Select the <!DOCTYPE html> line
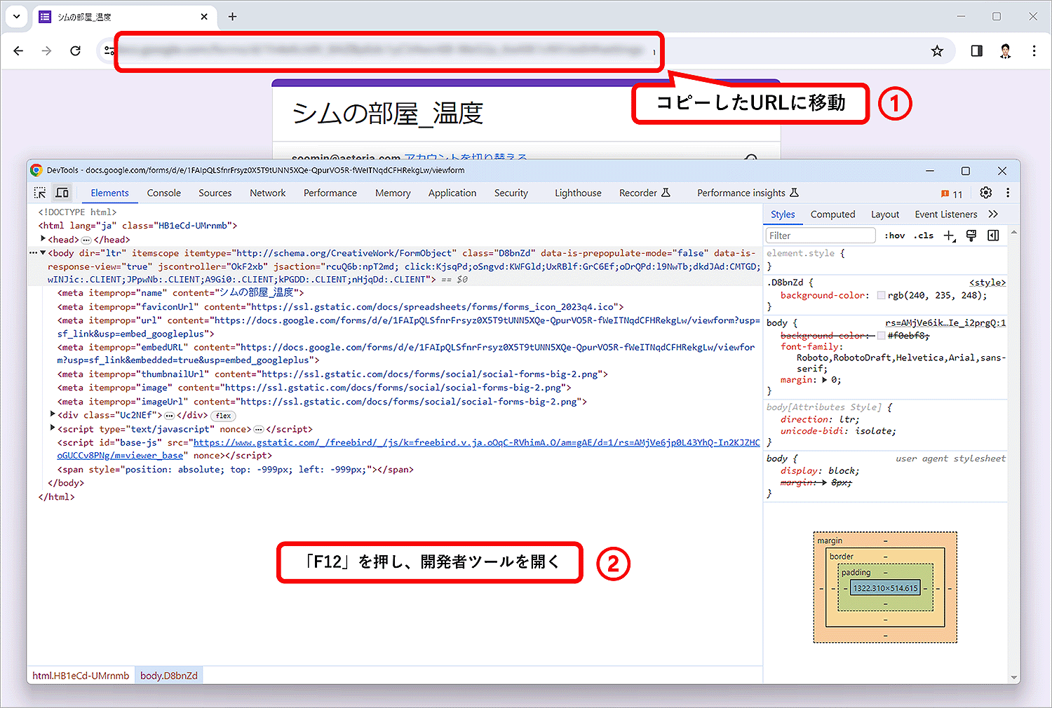This screenshot has height=708, width=1052. pos(77,212)
